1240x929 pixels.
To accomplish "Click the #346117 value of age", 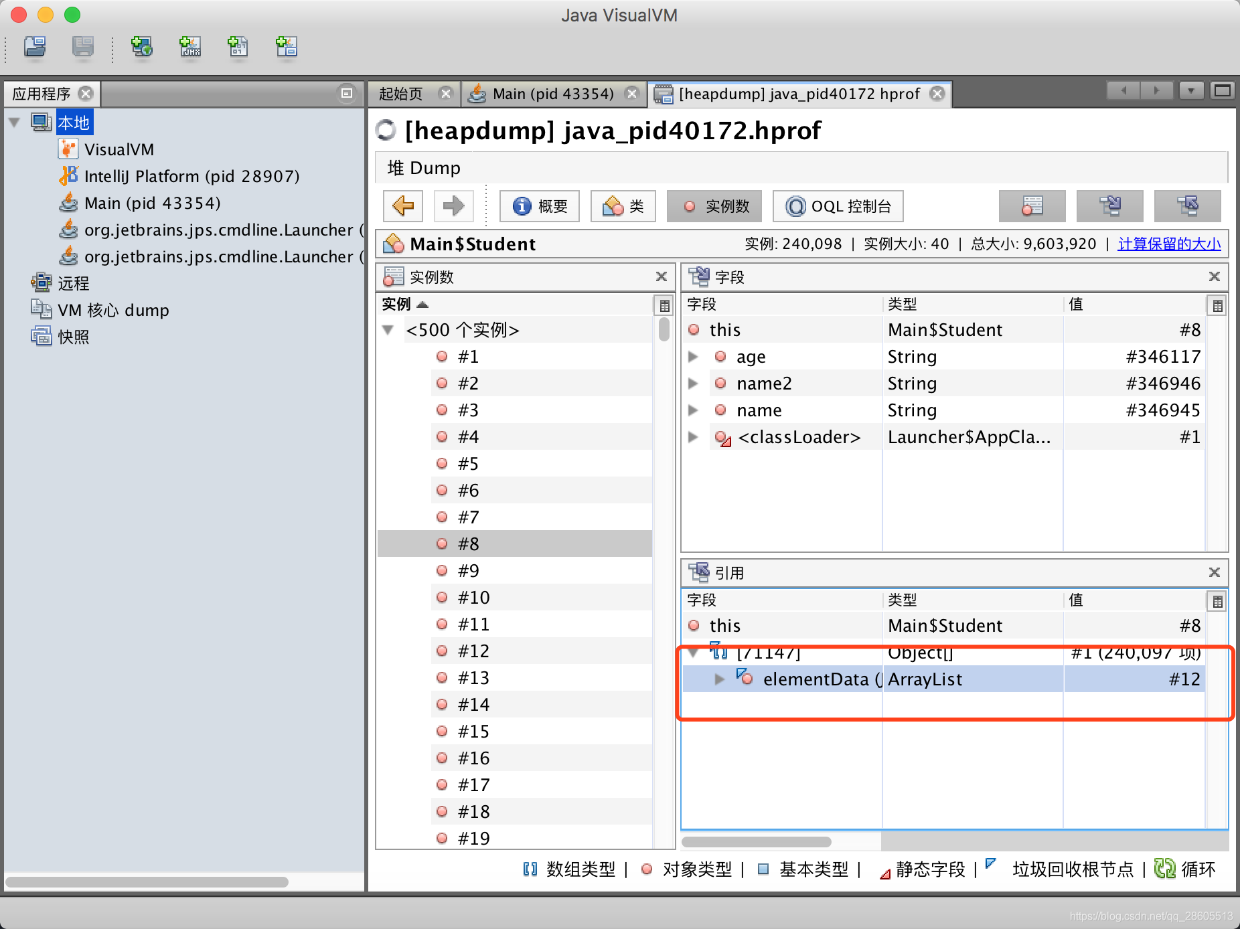I will tap(1163, 357).
